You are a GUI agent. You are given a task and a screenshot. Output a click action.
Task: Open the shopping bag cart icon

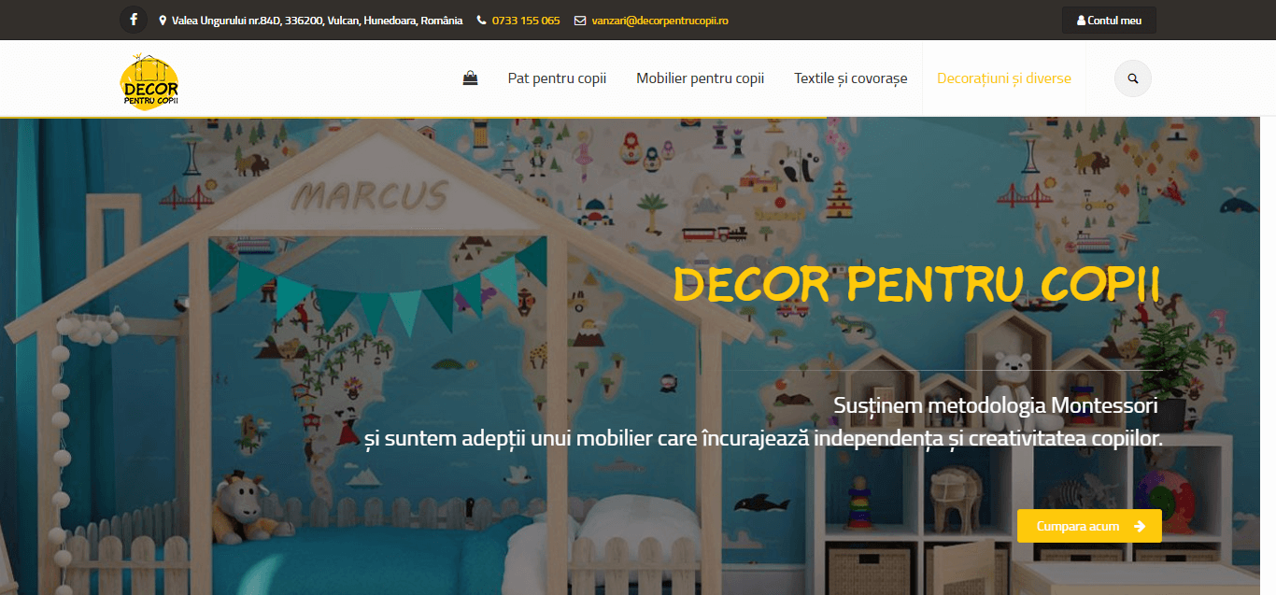471,78
